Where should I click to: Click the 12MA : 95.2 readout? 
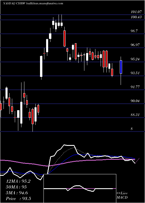point(18,181)
